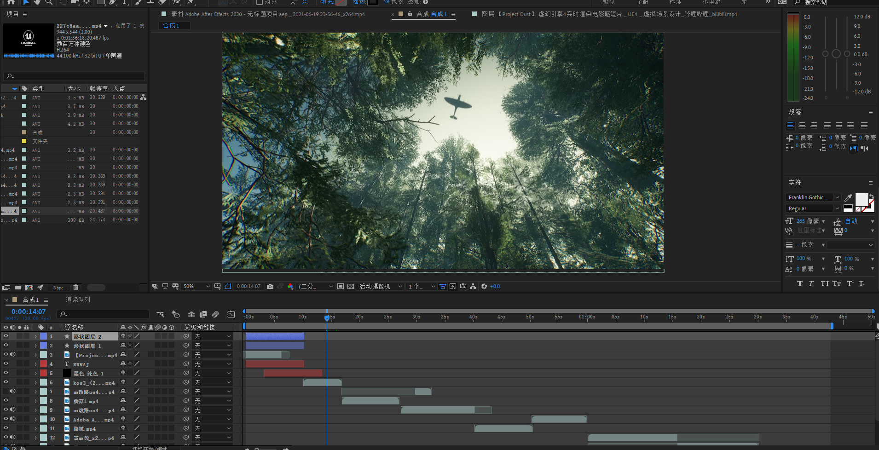Open the graph editor in the timeline
Image resolution: width=879 pixels, height=450 pixels.
tap(231, 314)
